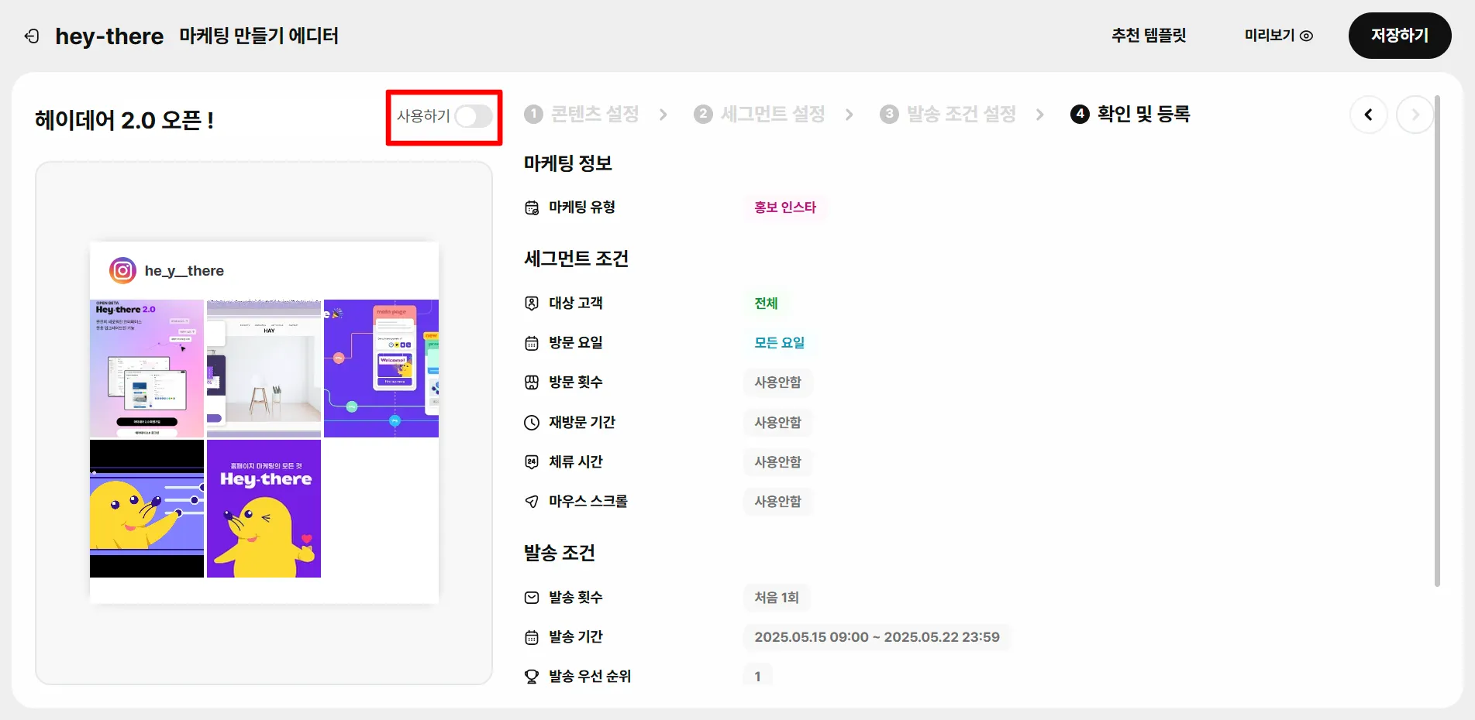Select step 4 확인 및 등록
The height and width of the screenshot is (720, 1475).
(x=1130, y=115)
